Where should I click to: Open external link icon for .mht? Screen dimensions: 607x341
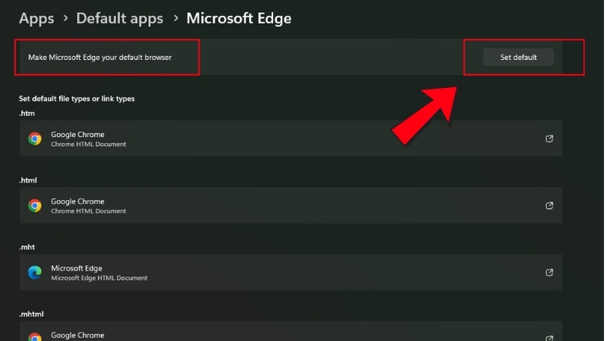(549, 273)
